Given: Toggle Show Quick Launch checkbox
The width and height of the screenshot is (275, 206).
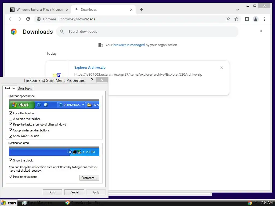Looking at the screenshot, I should coord(11,136).
